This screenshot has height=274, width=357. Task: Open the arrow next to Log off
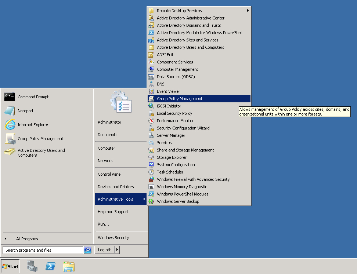117,250
